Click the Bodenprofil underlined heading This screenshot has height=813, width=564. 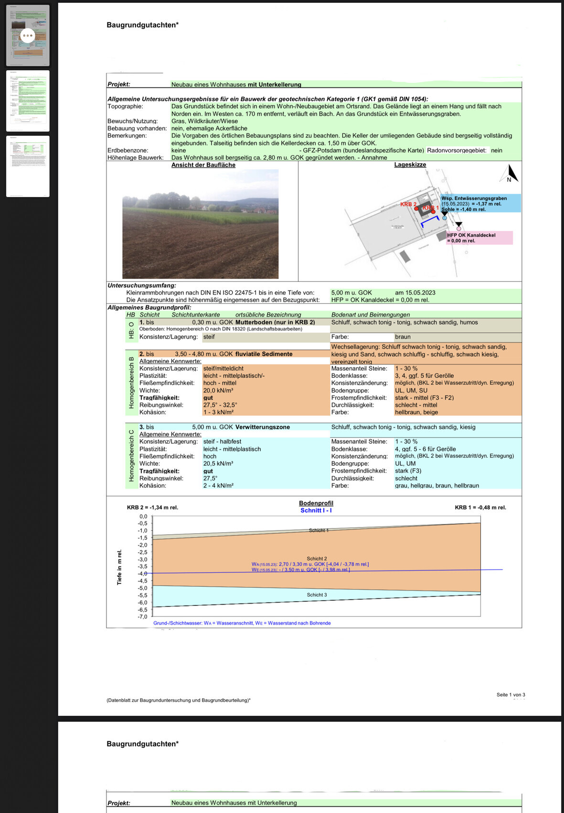pyautogui.click(x=316, y=503)
